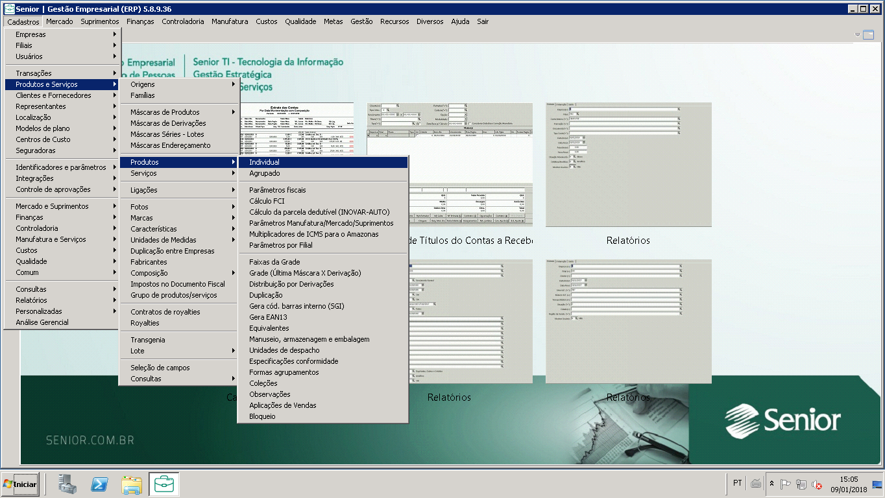
Task: Select Fabricantes menu item
Action: point(179,262)
